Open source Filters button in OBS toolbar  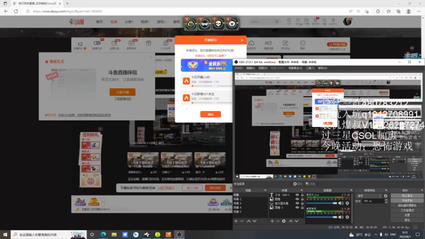pos(310,184)
